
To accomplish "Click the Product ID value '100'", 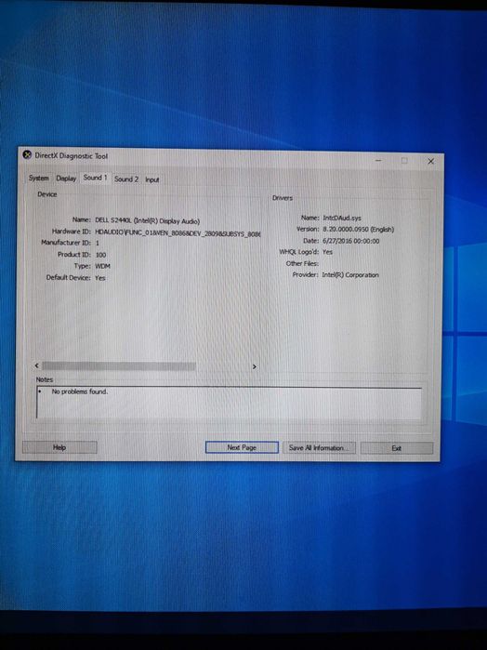I will point(100,255).
